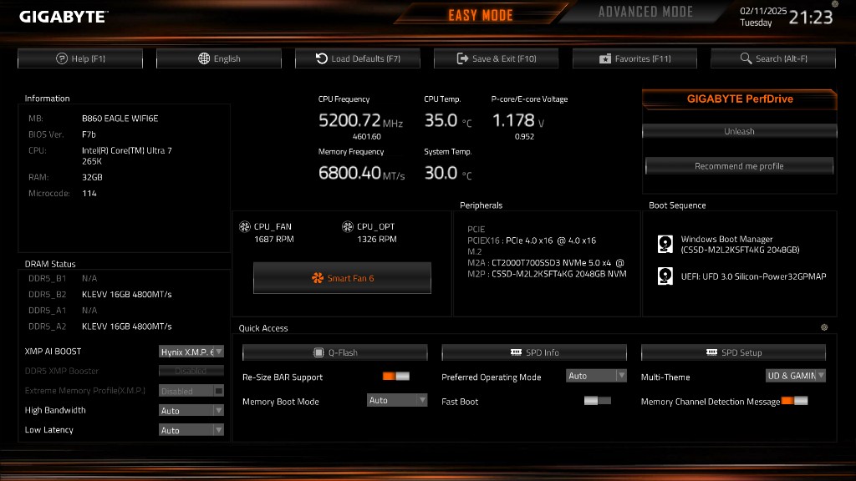Click the P-core/E-core Voltage 1.178 V value
Screen dimensions: 856x481
coord(518,120)
